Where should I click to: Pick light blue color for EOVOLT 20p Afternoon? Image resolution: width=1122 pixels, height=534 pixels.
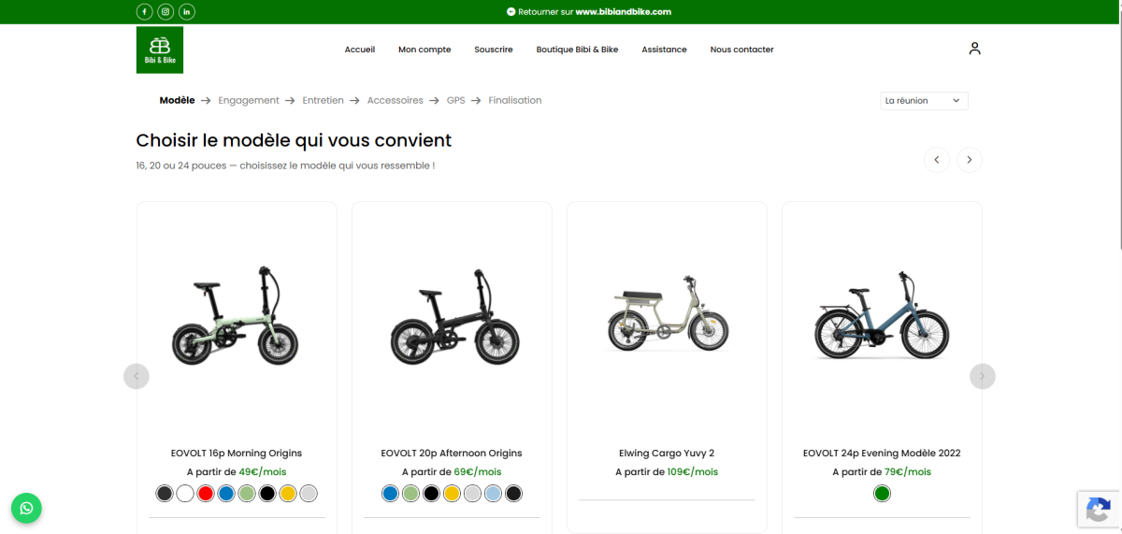coord(493,493)
